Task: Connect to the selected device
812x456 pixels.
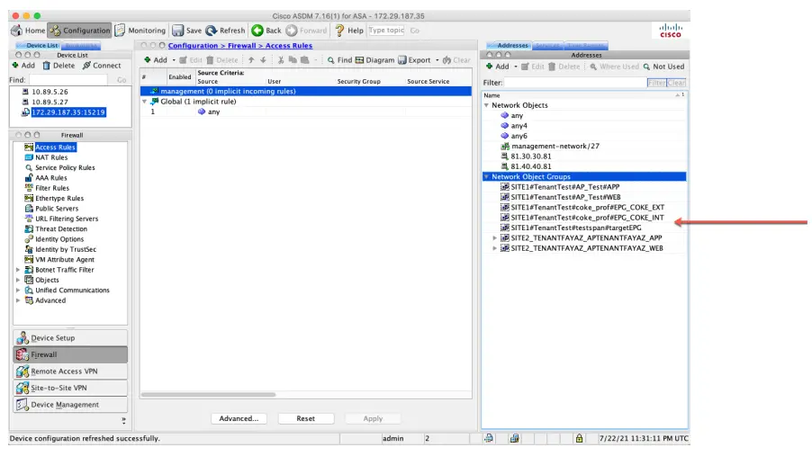Action: [102, 66]
